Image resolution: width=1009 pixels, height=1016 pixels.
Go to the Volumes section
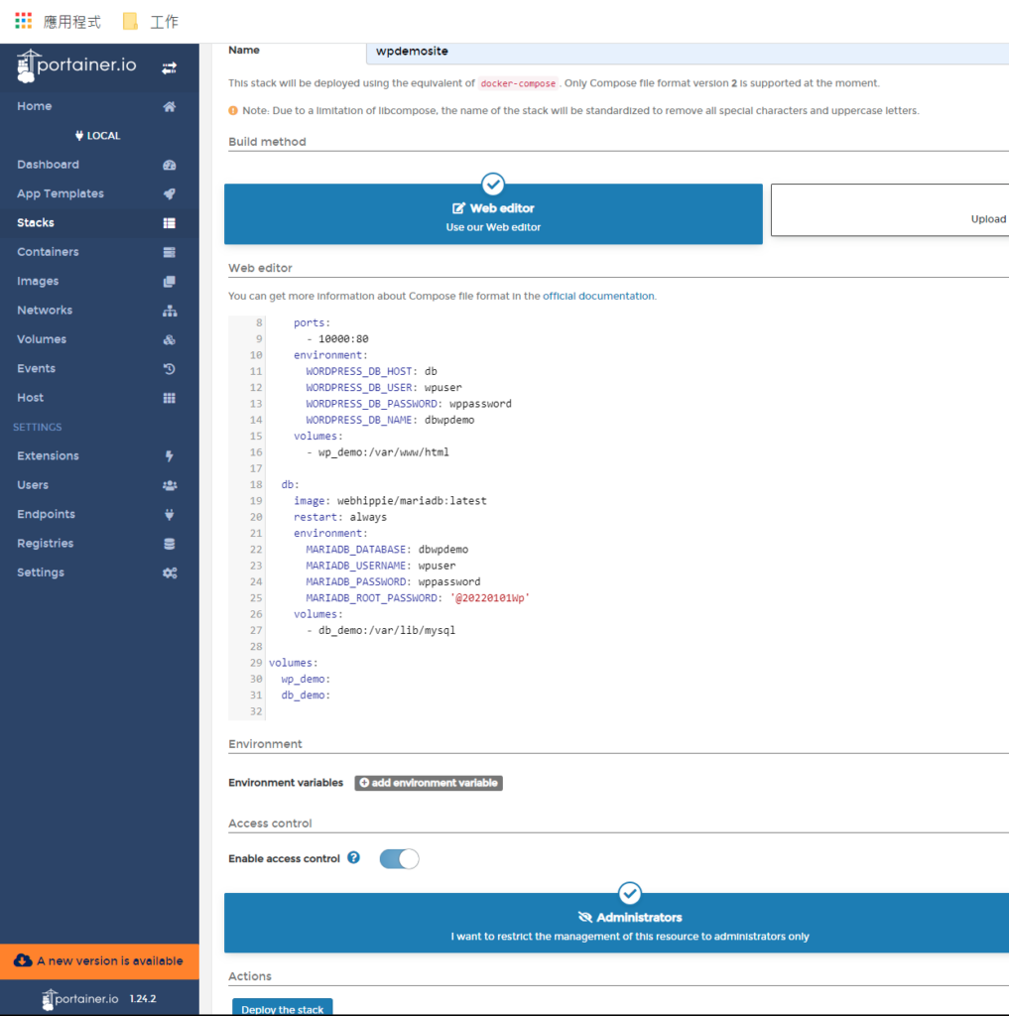click(42, 339)
